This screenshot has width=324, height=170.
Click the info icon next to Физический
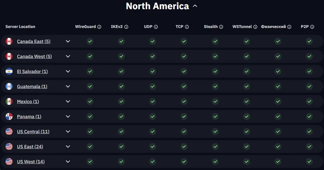pos(289,27)
